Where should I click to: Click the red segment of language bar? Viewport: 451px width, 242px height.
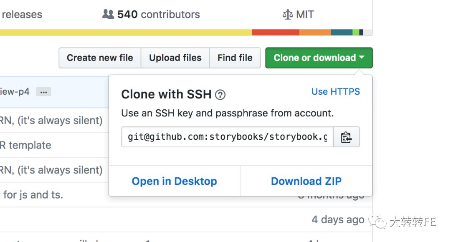pos(275,32)
